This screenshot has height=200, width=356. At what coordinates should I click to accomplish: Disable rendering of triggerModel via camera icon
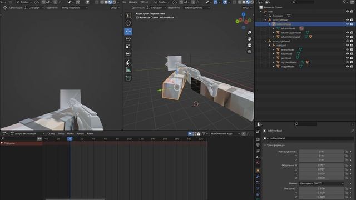pyautogui.click(x=352, y=67)
